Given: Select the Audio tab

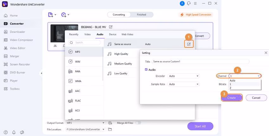Looking at the screenshot, I should tap(100, 34).
